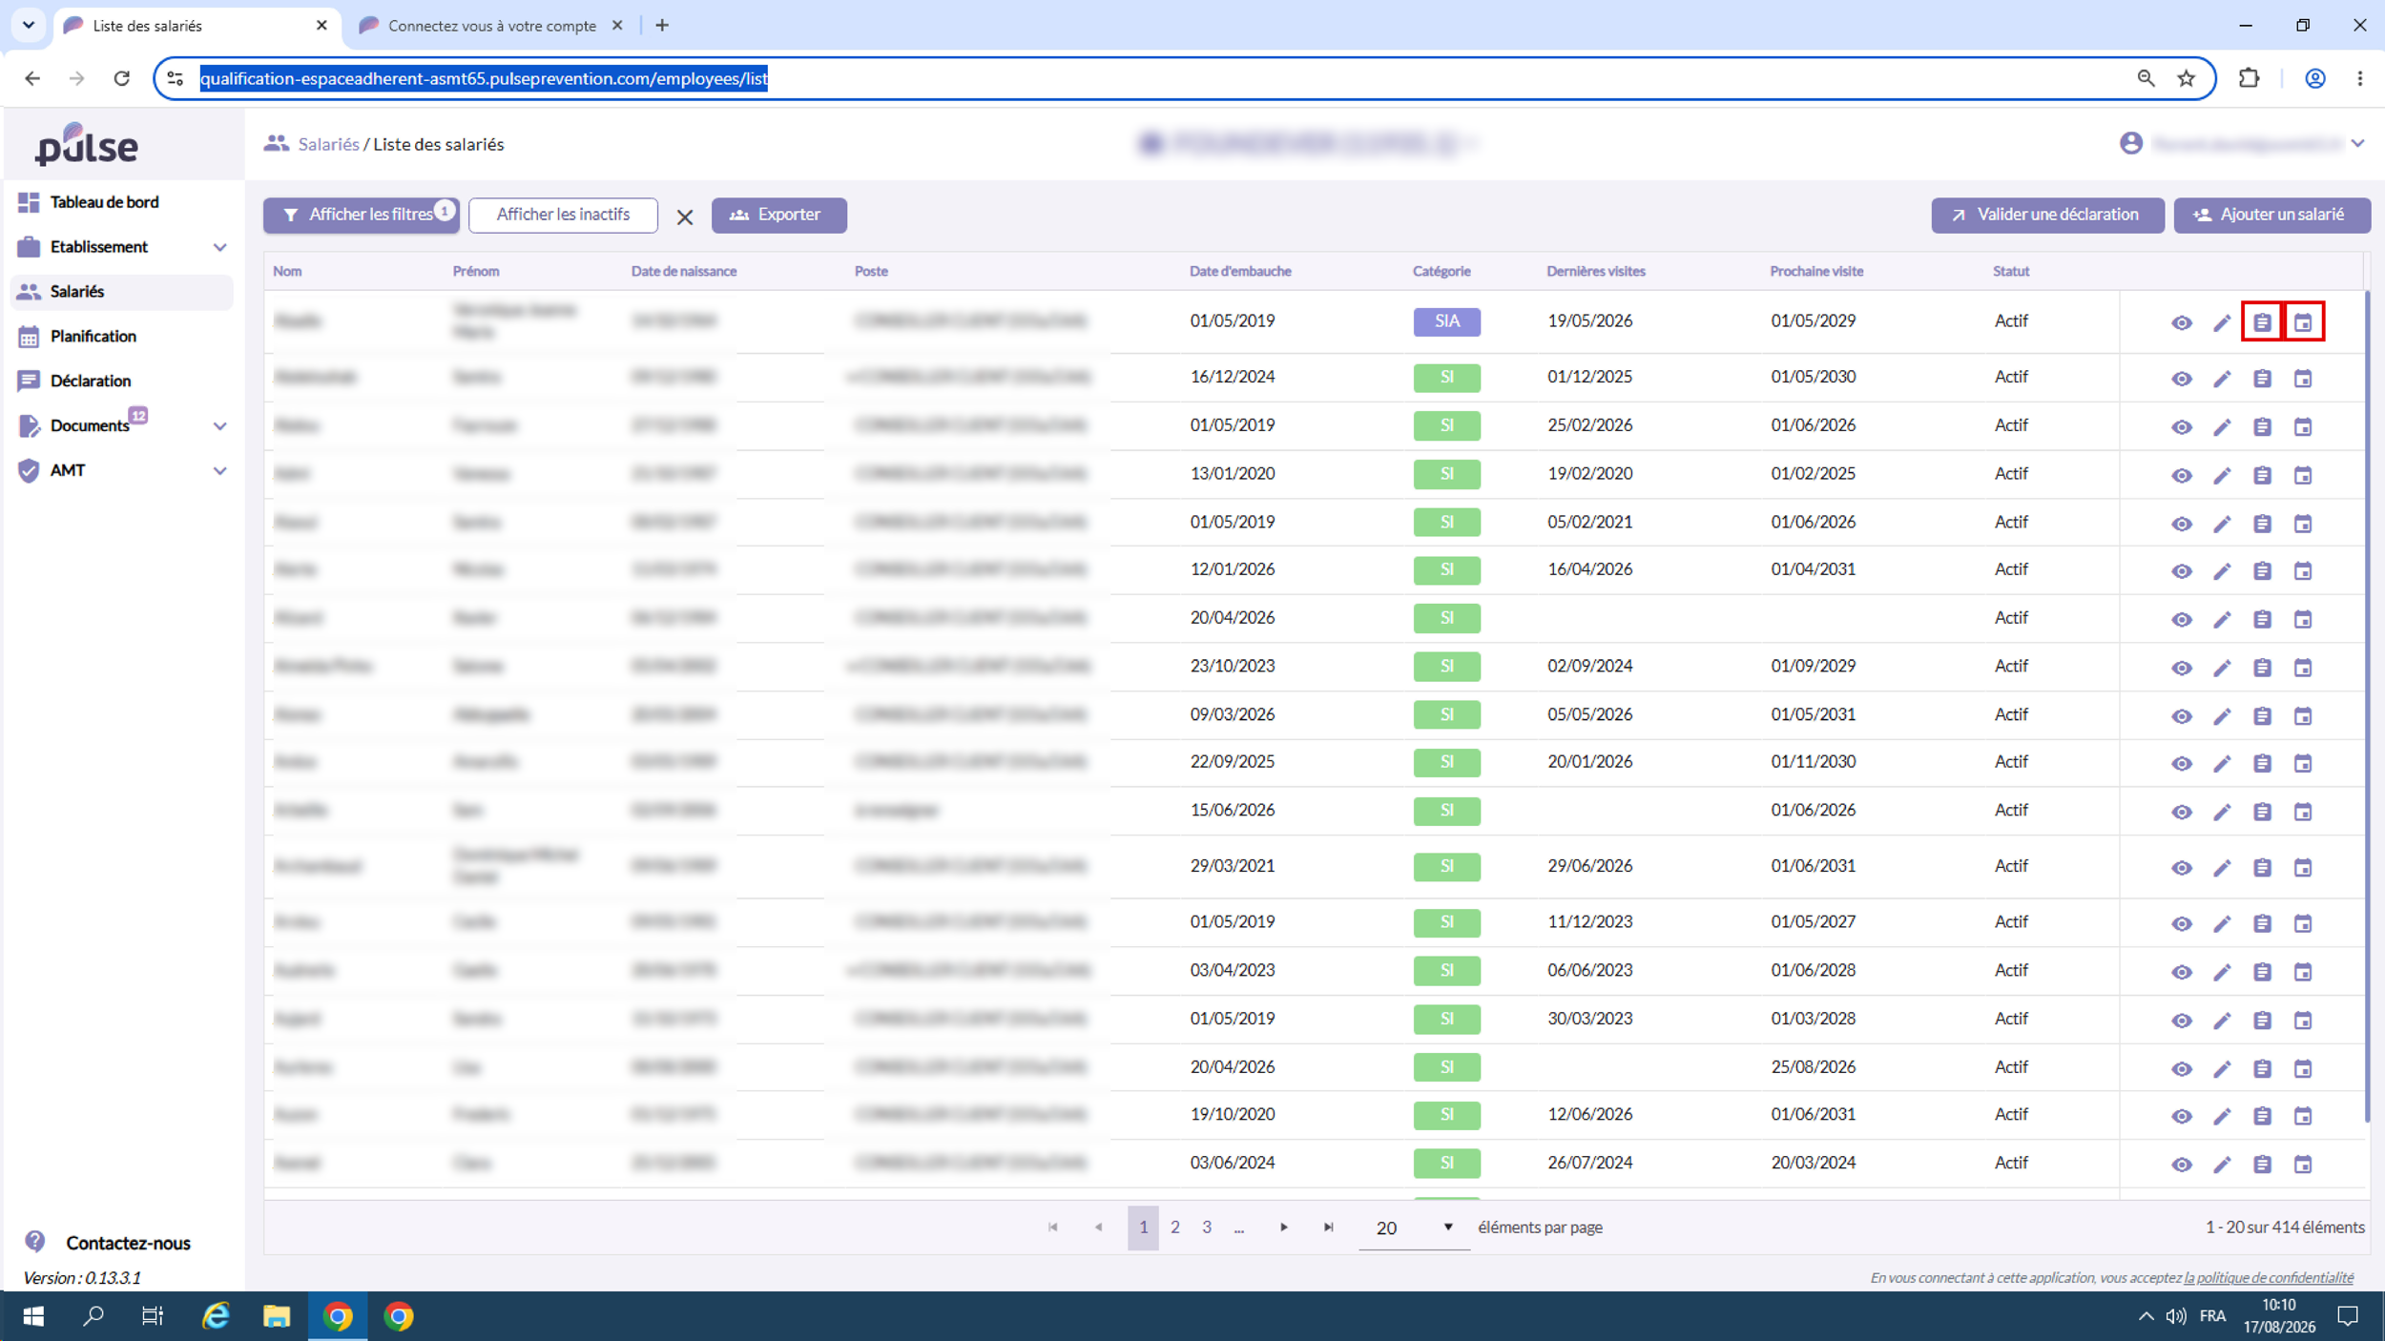This screenshot has height=1341, width=2385.
Task: Open the taskbar search magnifier icon
Action: [x=93, y=1316]
